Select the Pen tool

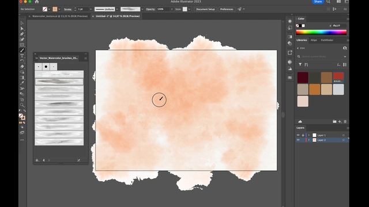pyautogui.click(x=22, y=34)
